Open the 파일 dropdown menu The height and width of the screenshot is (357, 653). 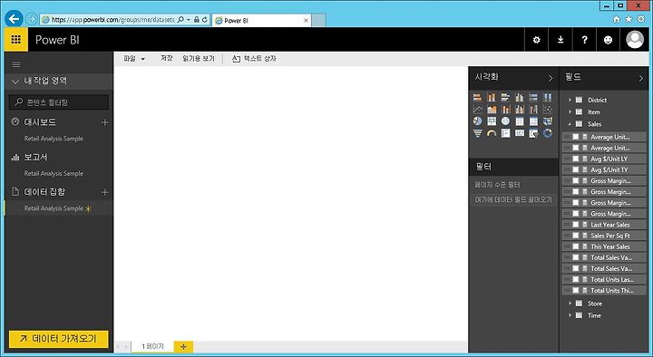pos(134,59)
